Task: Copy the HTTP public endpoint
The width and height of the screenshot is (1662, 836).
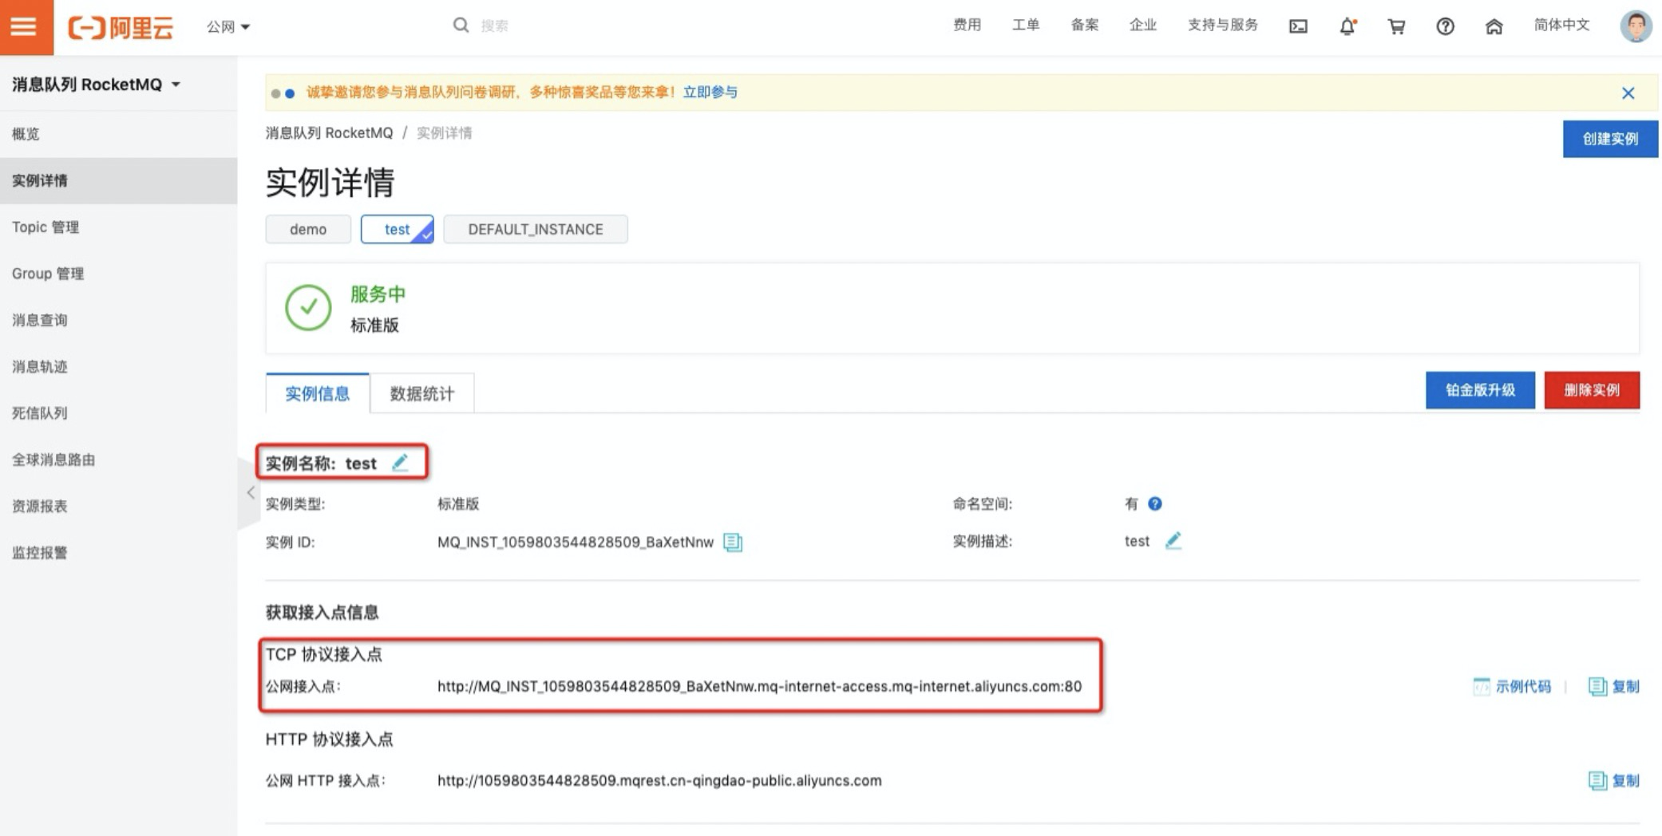Action: (x=1613, y=780)
